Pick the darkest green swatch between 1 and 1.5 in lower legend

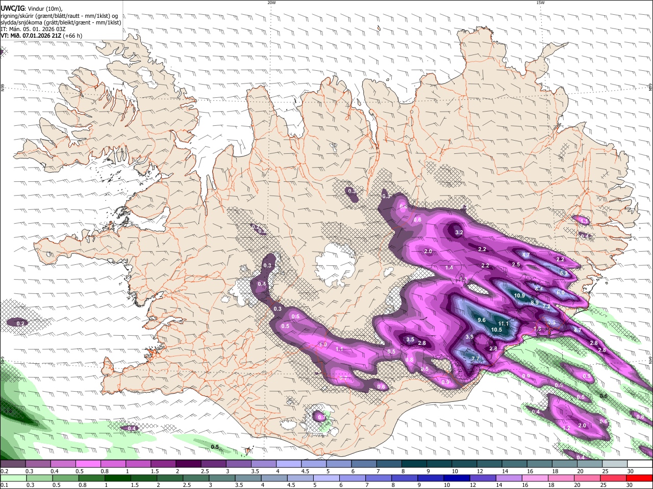click(x=117, y=478)
